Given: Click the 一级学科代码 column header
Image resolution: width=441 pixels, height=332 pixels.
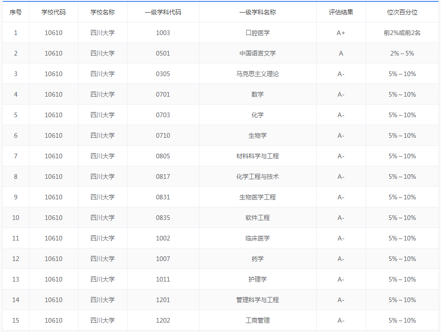Looking at the screenshot, I should click(x=163, y=12).
